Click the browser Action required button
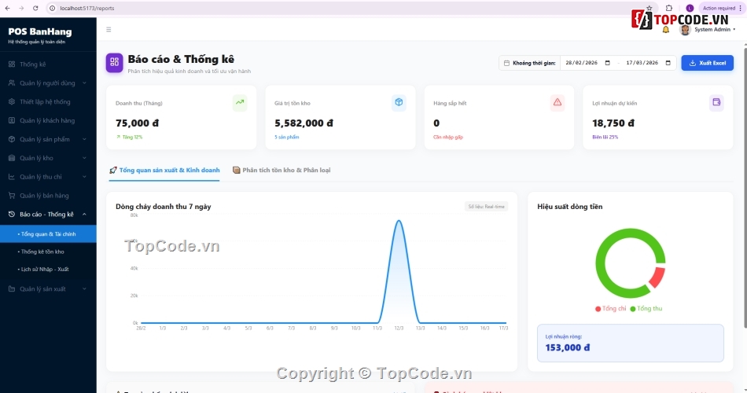 pos(722,8)
